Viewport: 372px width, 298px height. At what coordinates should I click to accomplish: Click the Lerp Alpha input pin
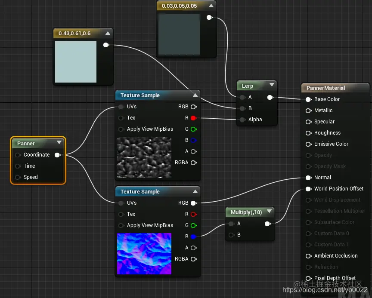242,120
